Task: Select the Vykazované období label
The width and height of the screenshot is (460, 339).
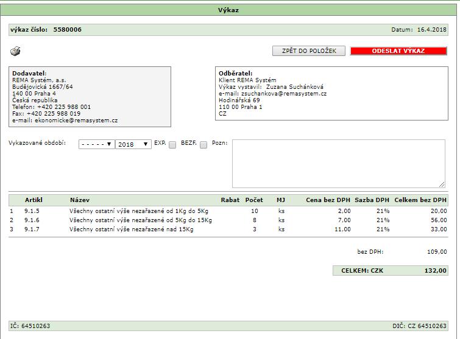Action: [37, 143]
